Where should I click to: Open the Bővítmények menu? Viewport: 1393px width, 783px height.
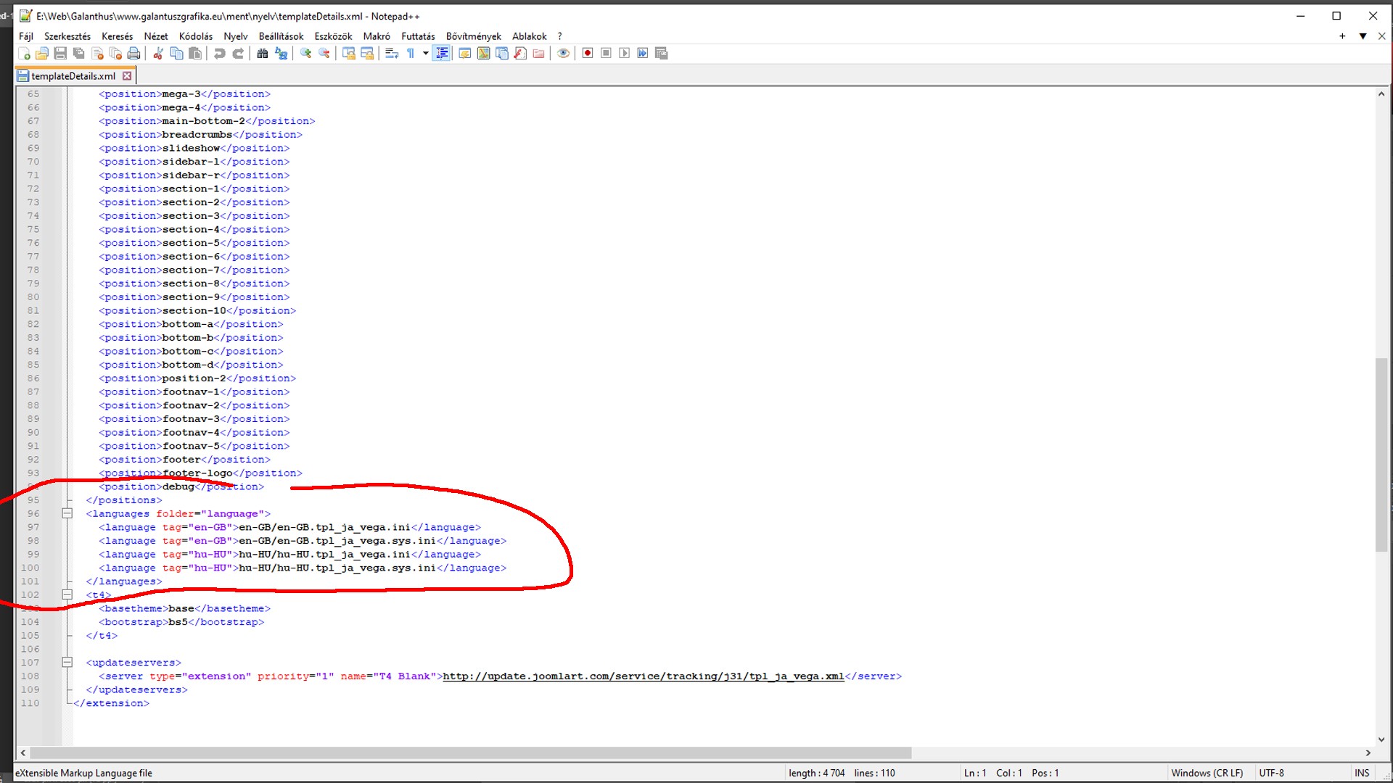tap(473, 36)
